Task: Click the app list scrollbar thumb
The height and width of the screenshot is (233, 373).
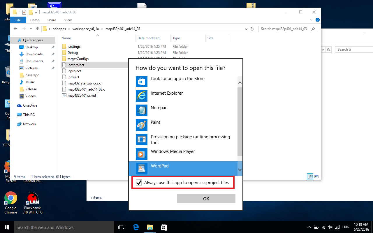Action: tap(240, 121)
